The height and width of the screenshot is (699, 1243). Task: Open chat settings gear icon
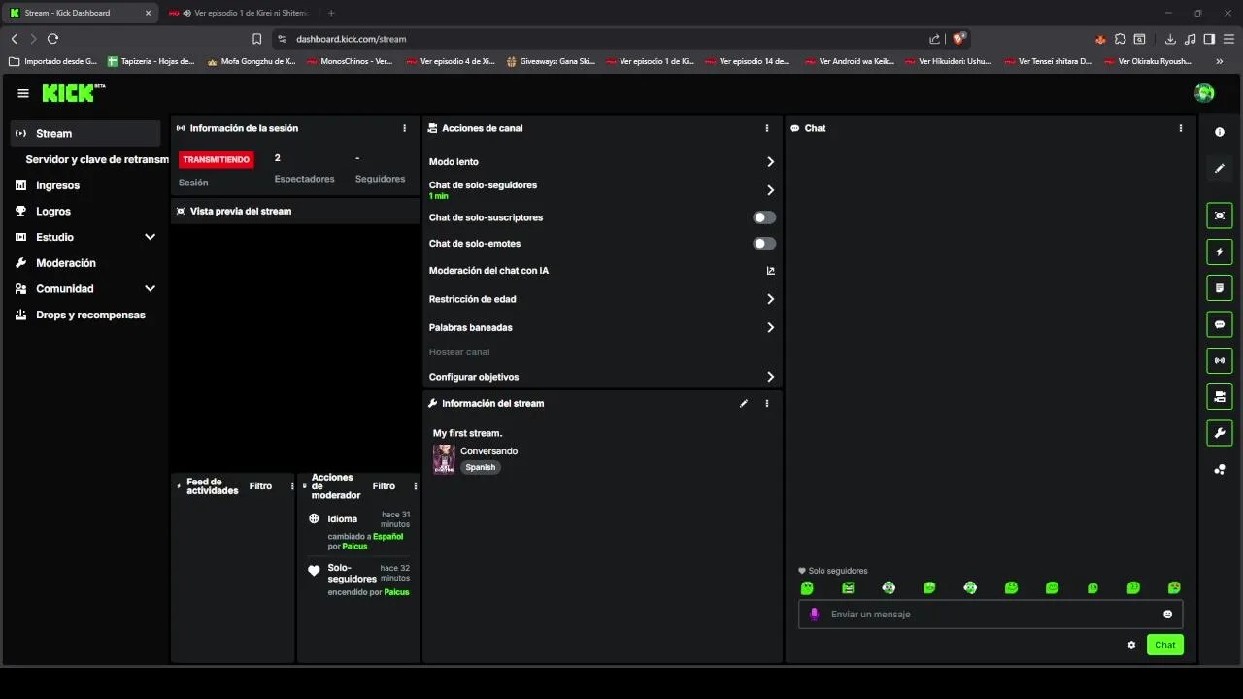click(x=1131, y=645)
